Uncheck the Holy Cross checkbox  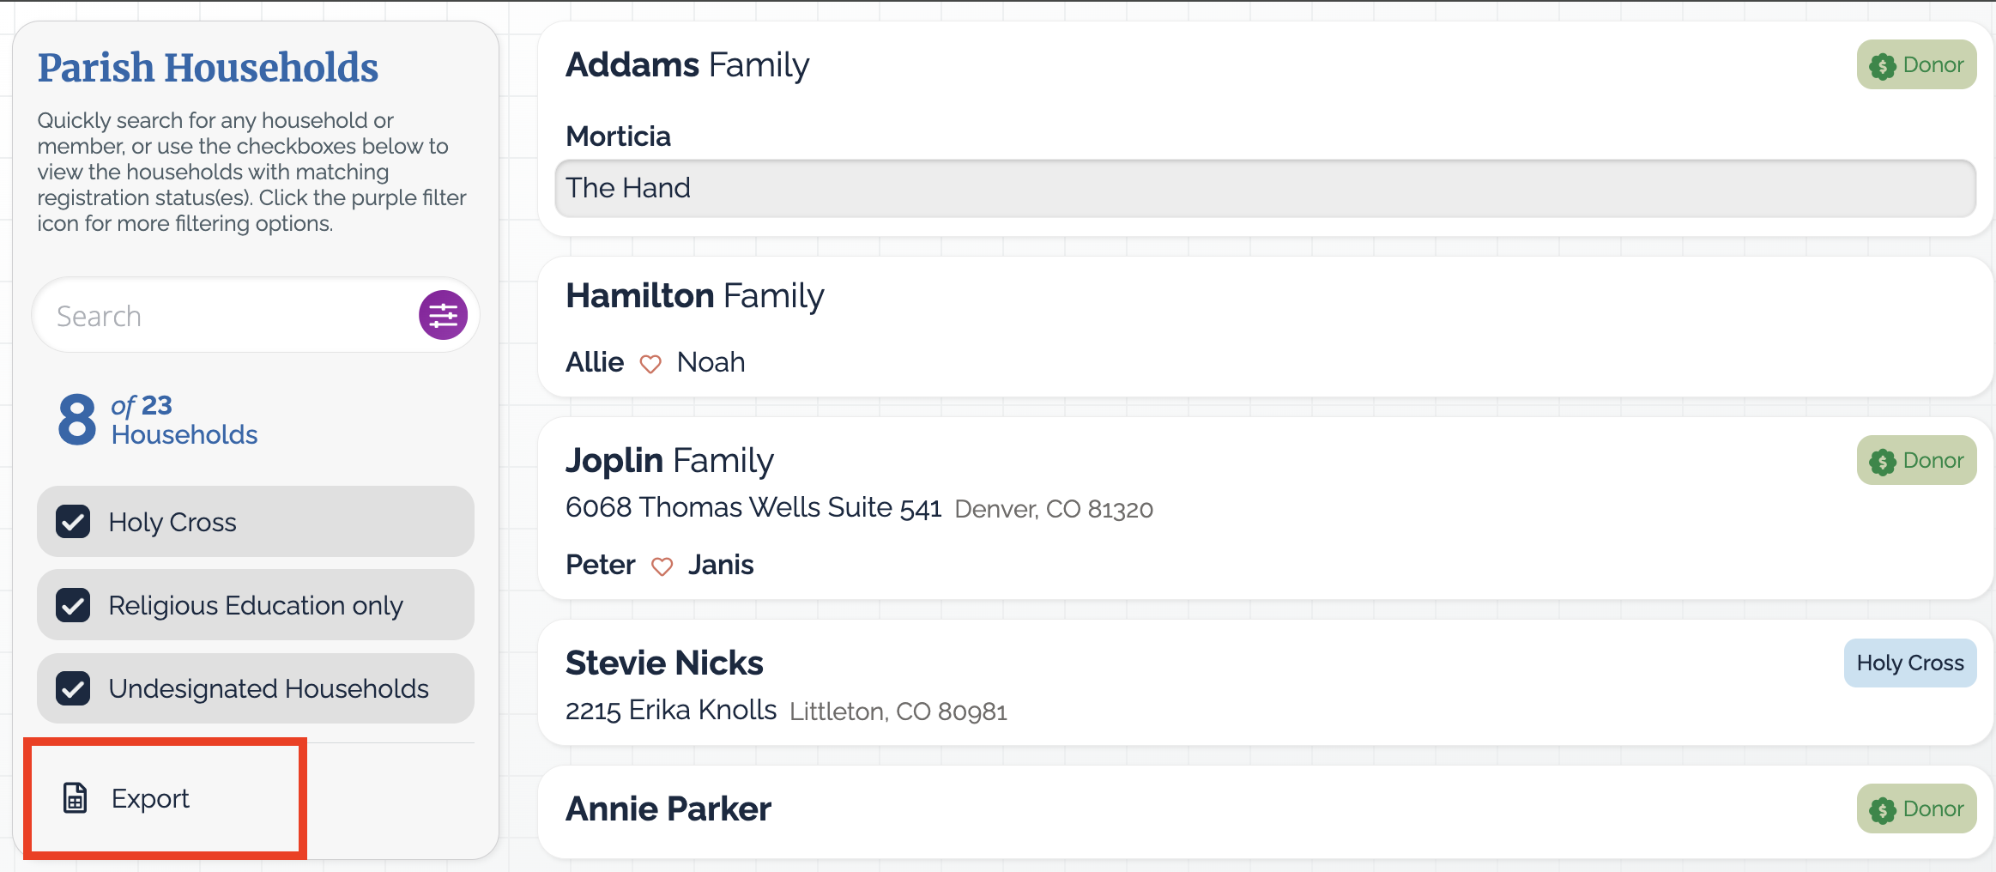pos(73,522)
